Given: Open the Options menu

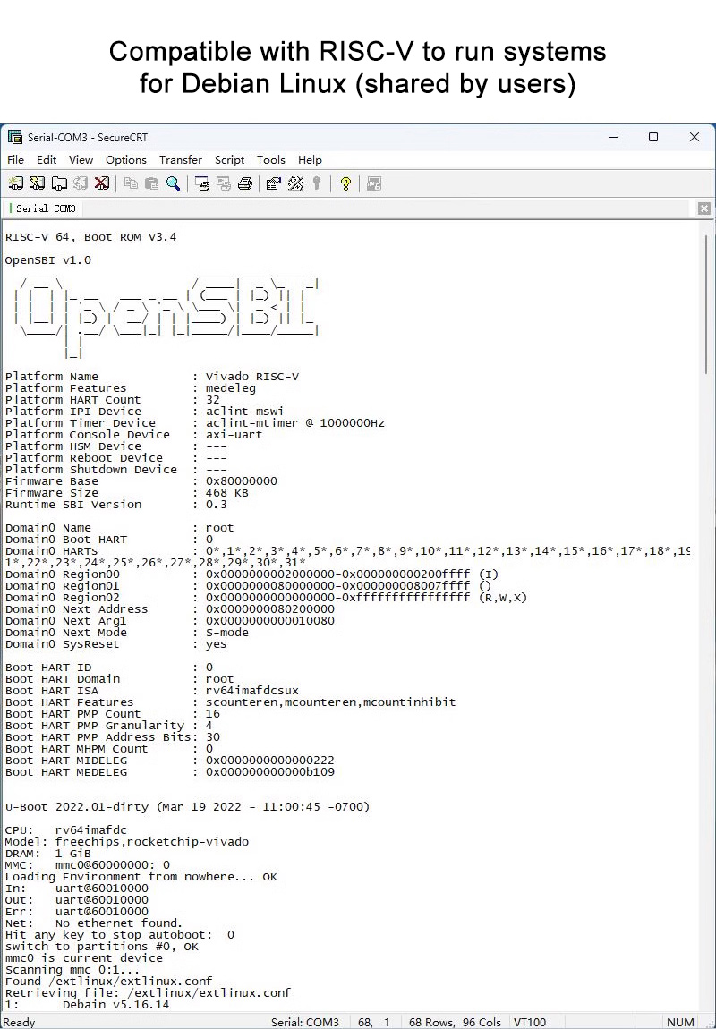Looking at the screenshot, I should point(125,160).
